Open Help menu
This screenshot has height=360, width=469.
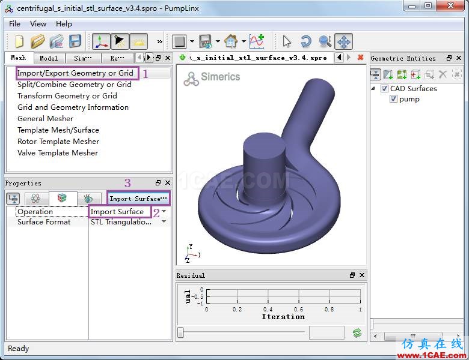coord(64,24)
